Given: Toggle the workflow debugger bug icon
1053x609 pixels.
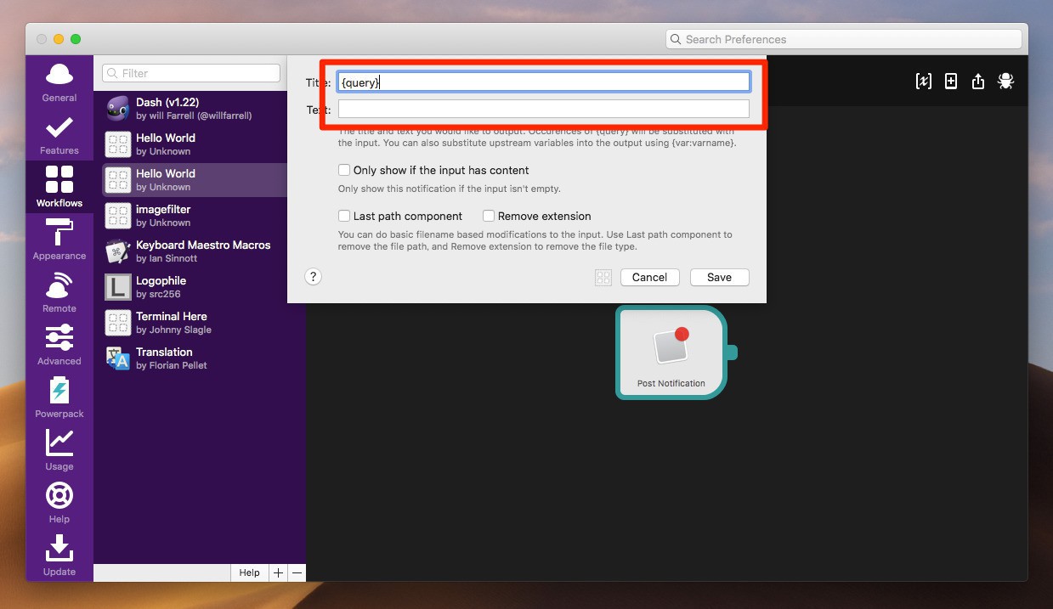Looking at the screenshot, I should pyautogui.click(x=1005, y=81).
